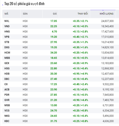Select HNG change +0.13/+2.8%
Viewport: 119px width, 126px height.
pos(80,31)
